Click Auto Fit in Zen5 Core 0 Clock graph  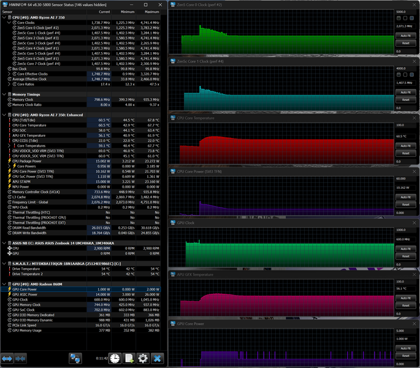(x=405, y=36)
